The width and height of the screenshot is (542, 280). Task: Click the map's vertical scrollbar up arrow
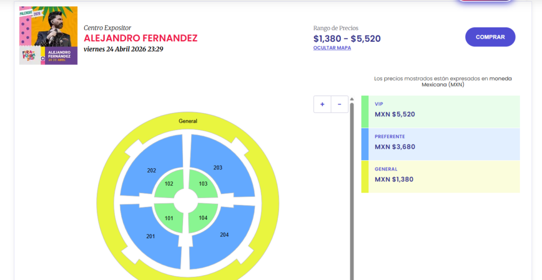[x=352, y=99]
